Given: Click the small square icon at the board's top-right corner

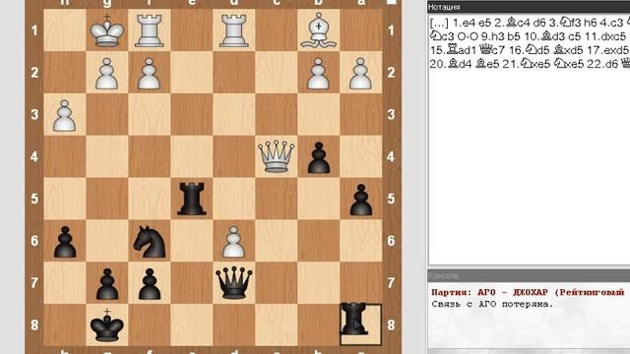Looking at the screenshot, I should (x=392, y=2).
